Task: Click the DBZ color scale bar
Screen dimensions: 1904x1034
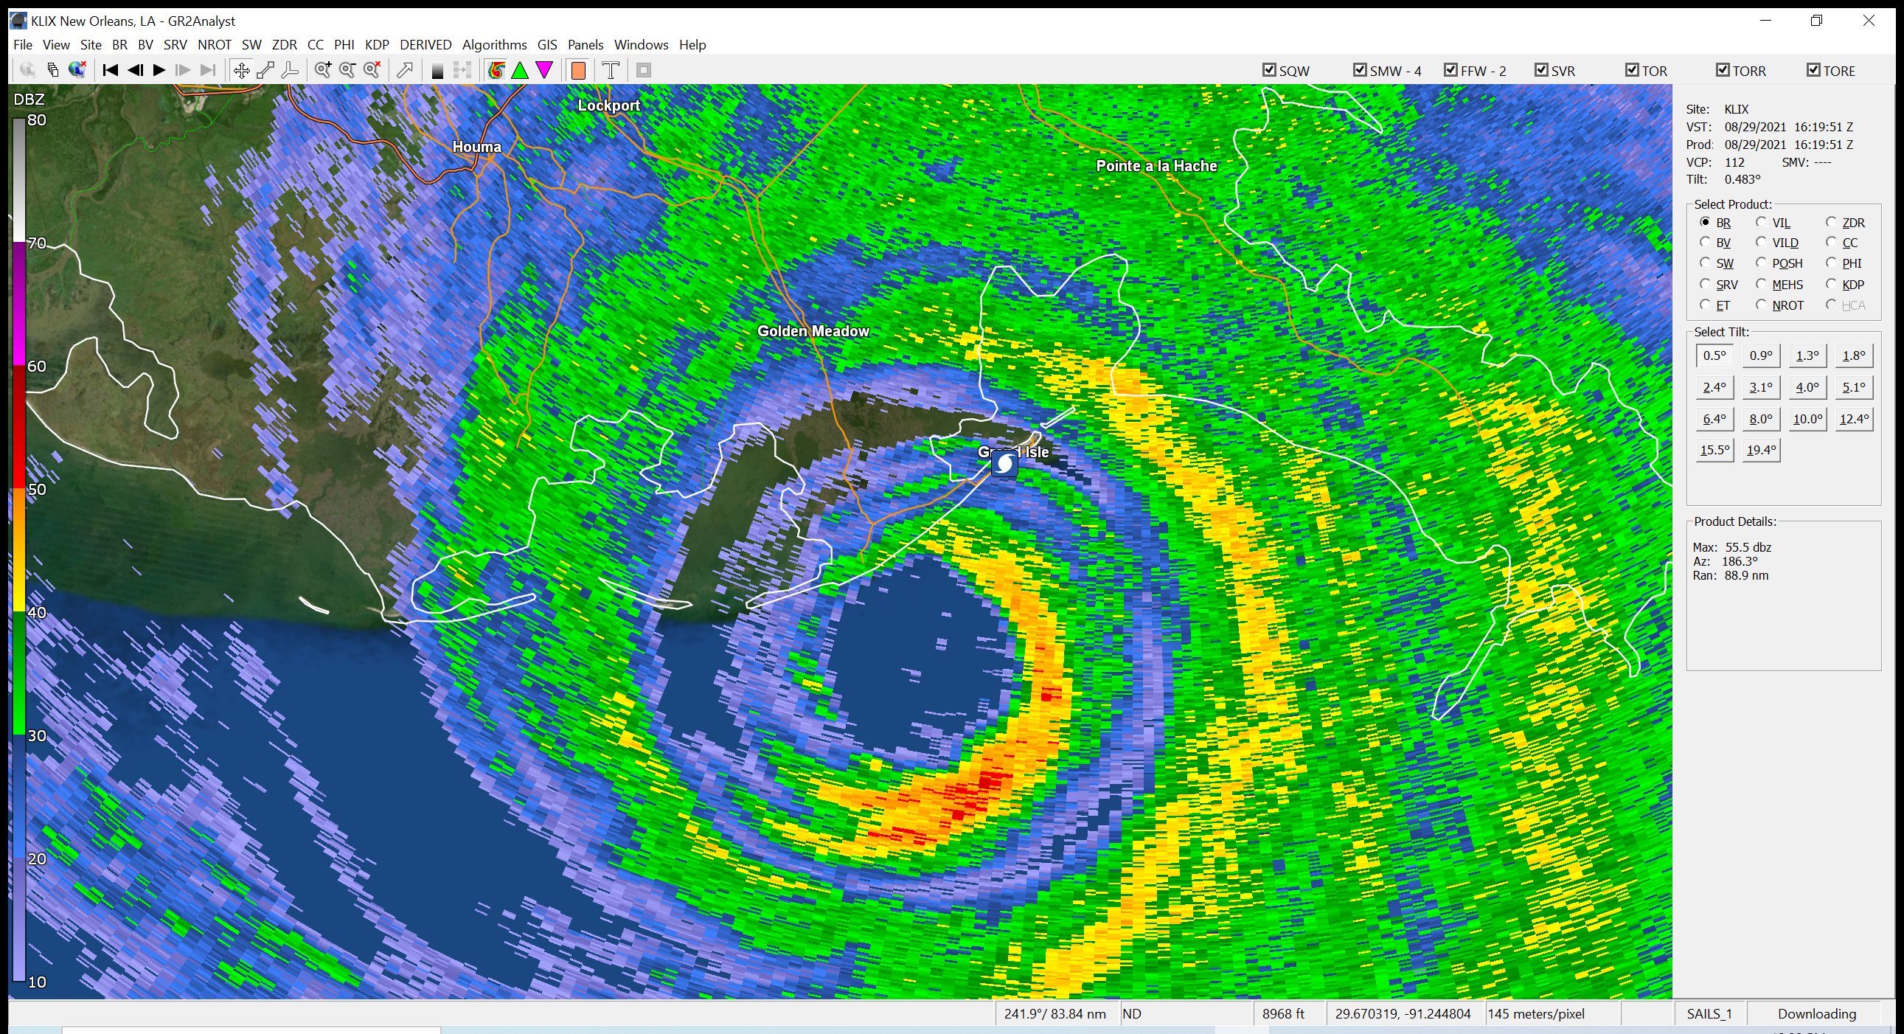Action: point(18,551)
